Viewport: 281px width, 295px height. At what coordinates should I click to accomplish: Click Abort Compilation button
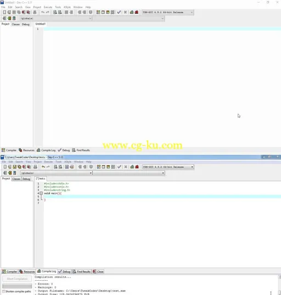click(17, 279)
